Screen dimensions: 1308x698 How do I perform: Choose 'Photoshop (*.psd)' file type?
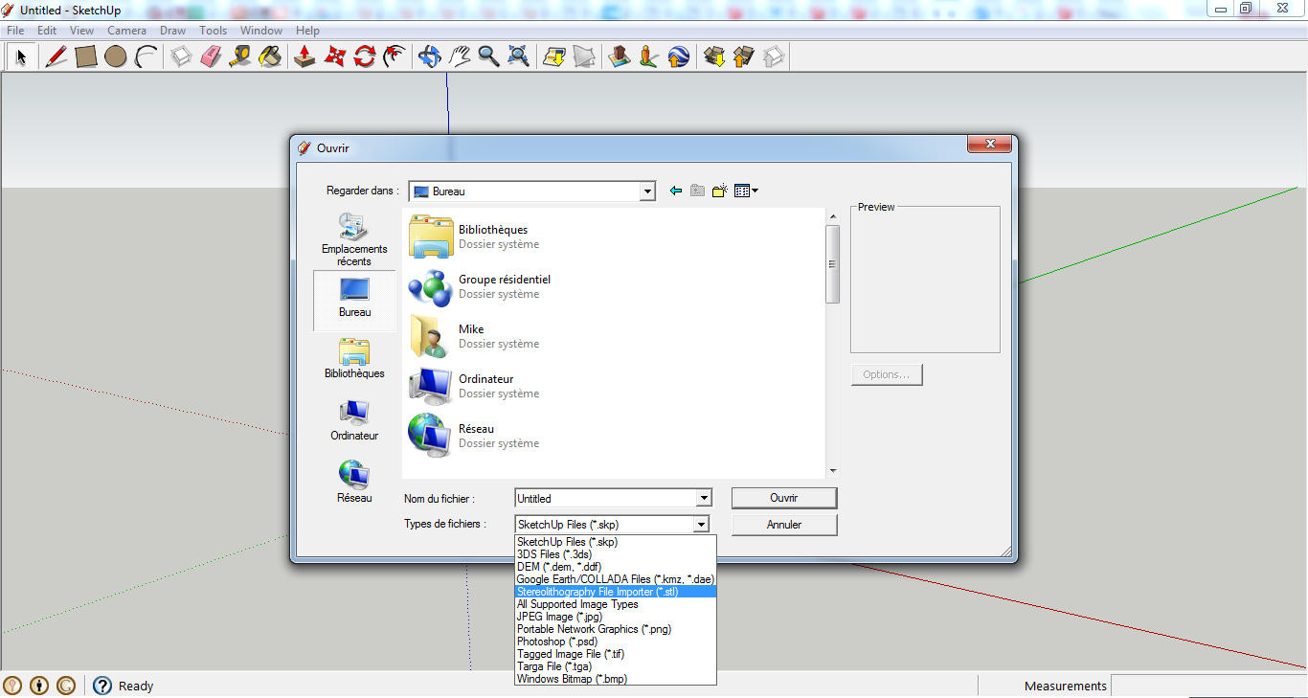(616, 642)
